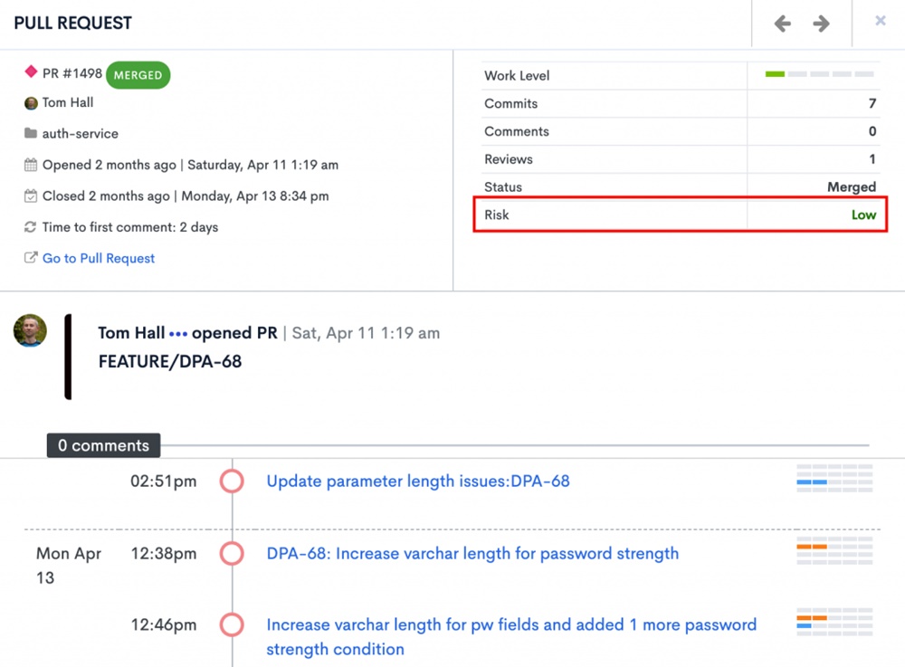Click the auth-service repository name
The height and width of the screenshot is (667, 905).
(81, 134)
